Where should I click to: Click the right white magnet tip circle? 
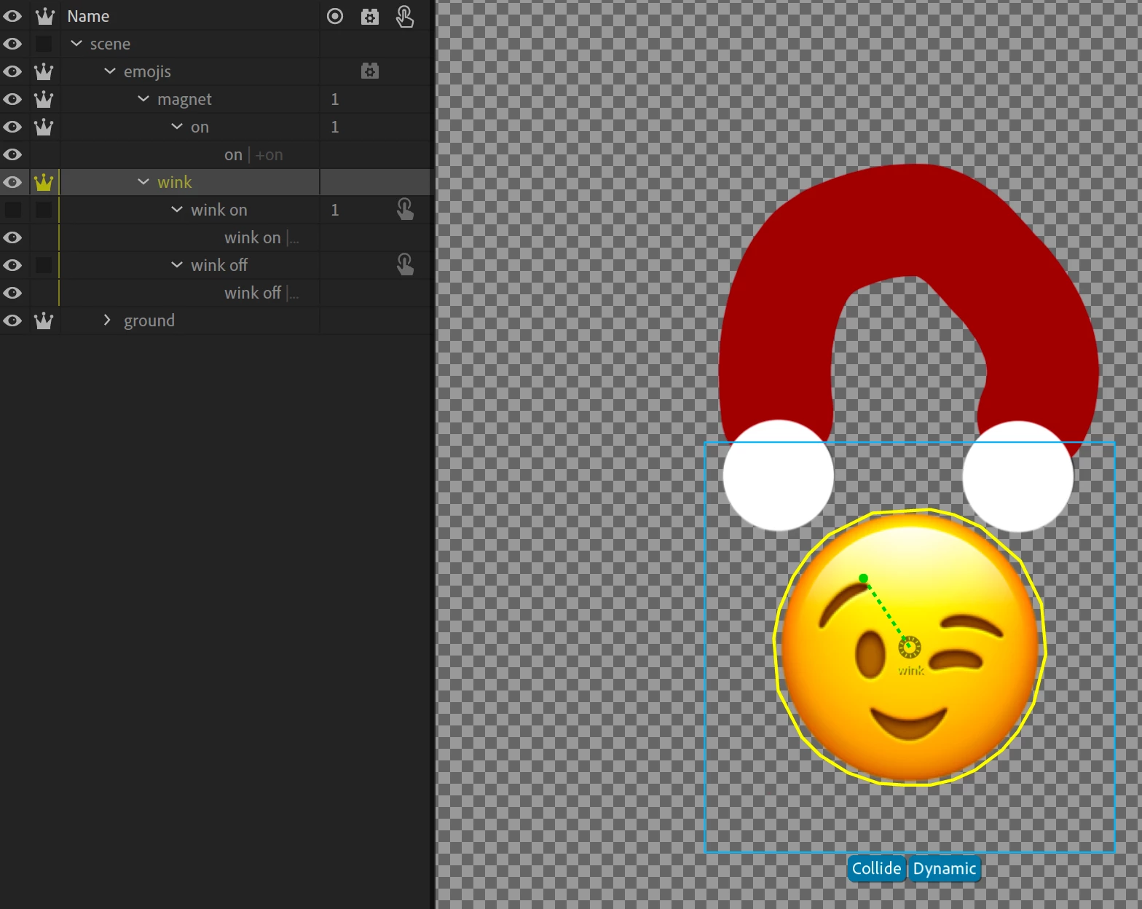coord(1018,476)
